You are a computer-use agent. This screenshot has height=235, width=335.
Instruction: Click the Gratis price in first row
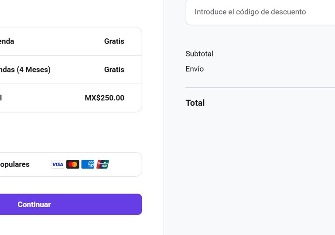[x=114, y=41]
